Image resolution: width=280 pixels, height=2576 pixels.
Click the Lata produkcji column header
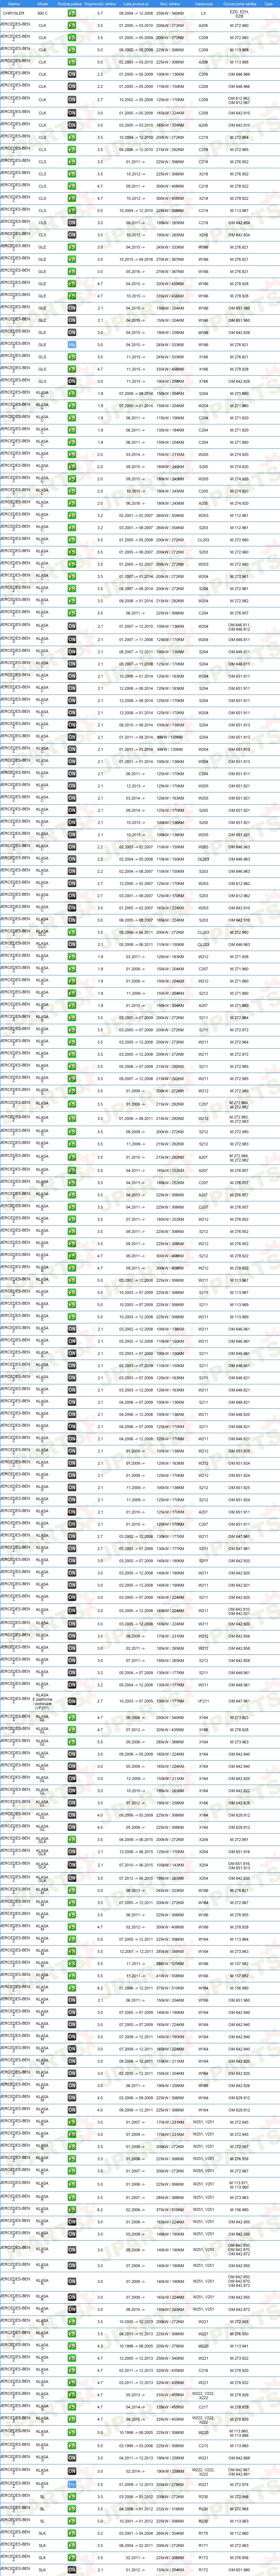click(135, 4)
